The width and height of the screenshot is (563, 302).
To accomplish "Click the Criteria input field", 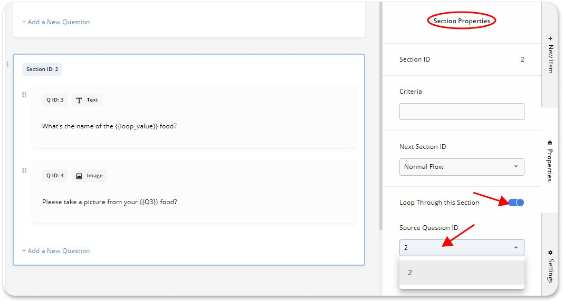I will coord(461,112).
